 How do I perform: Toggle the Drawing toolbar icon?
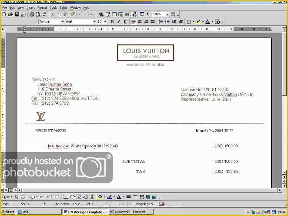(134, 14)
